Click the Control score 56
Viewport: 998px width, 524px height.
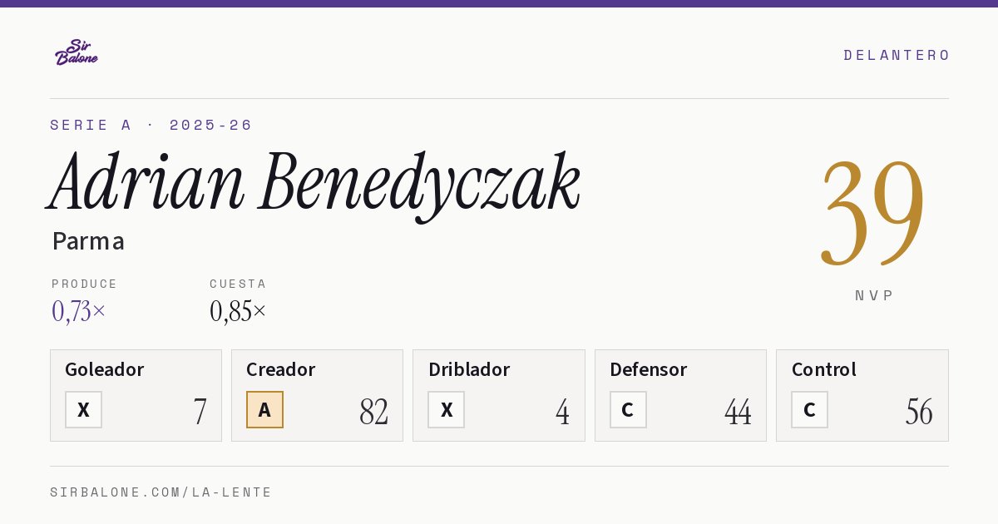[919, 412]
